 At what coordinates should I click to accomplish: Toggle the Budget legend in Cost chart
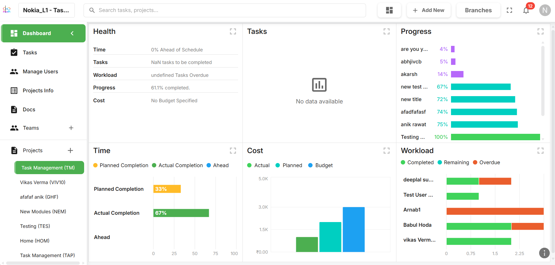click(x=320, y=165)
